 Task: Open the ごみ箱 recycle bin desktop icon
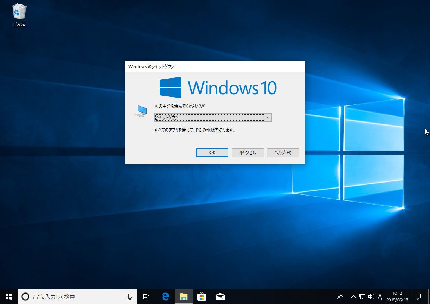(19, 15)
